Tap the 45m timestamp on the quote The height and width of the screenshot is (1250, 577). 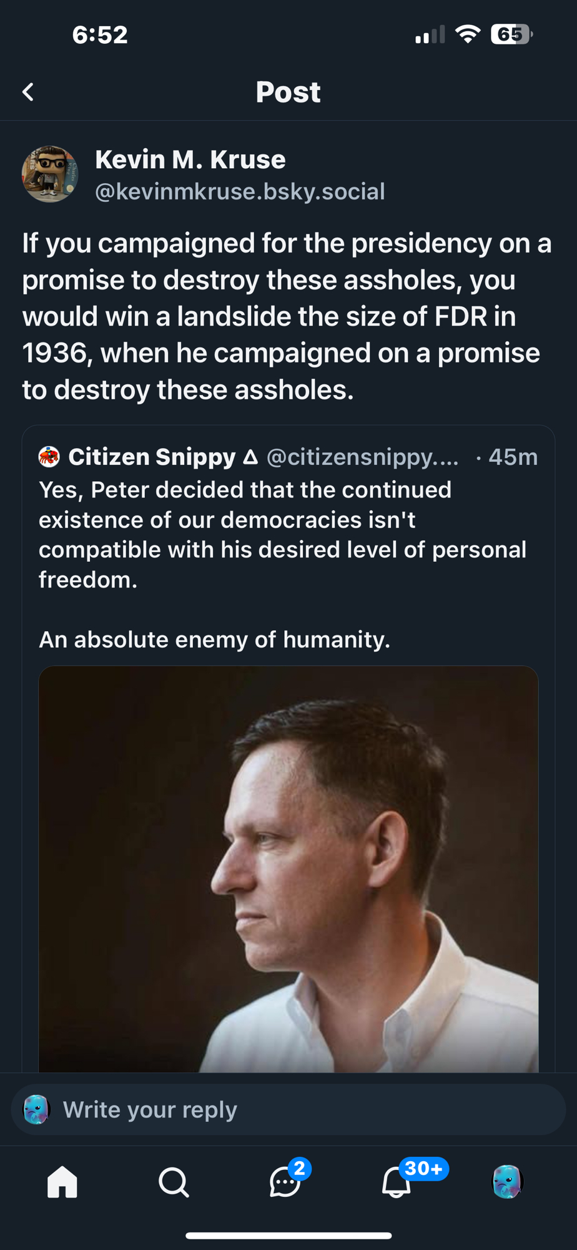tap(513, 457)
